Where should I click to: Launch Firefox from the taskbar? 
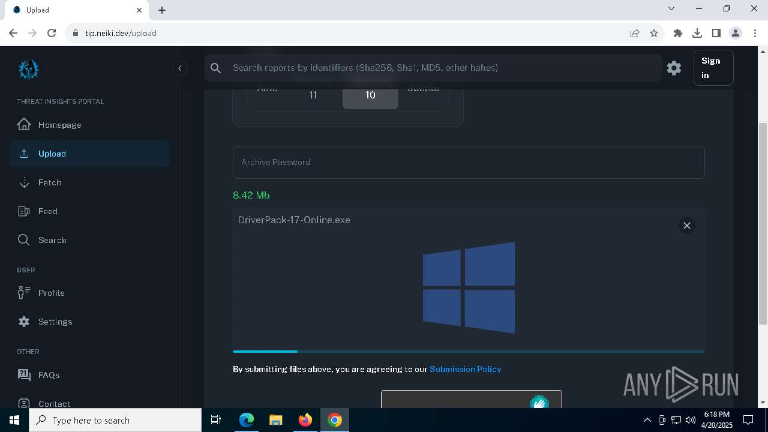coord(305,420)
